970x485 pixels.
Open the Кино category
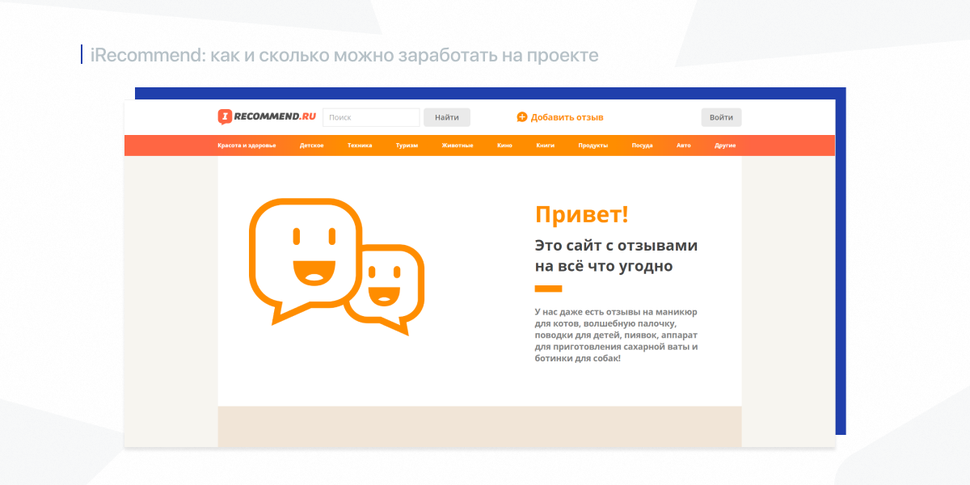[504, 145]
